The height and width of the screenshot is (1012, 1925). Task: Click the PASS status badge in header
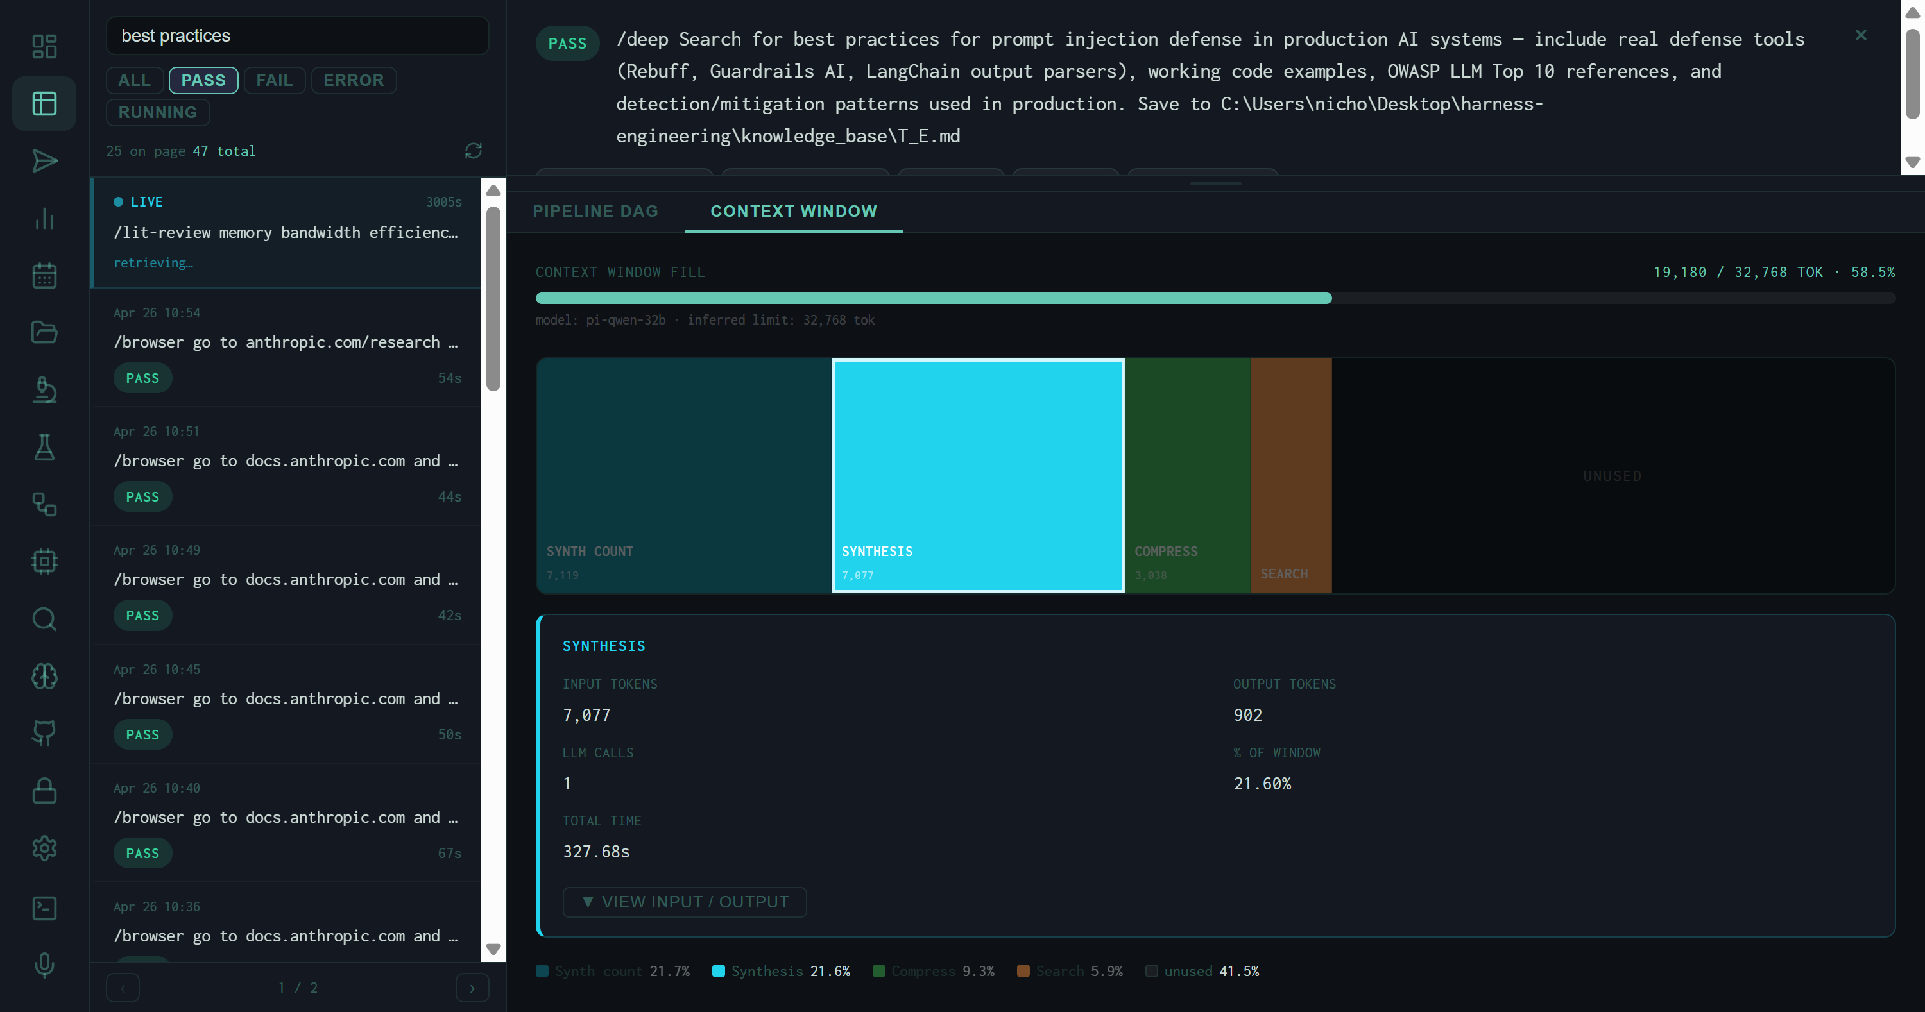coord(567,44)
